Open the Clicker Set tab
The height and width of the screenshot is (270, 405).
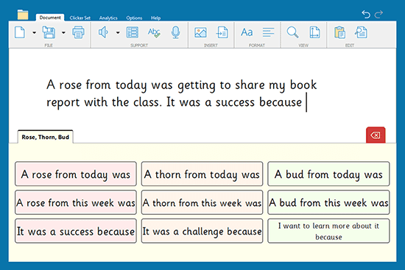[80, 18]
